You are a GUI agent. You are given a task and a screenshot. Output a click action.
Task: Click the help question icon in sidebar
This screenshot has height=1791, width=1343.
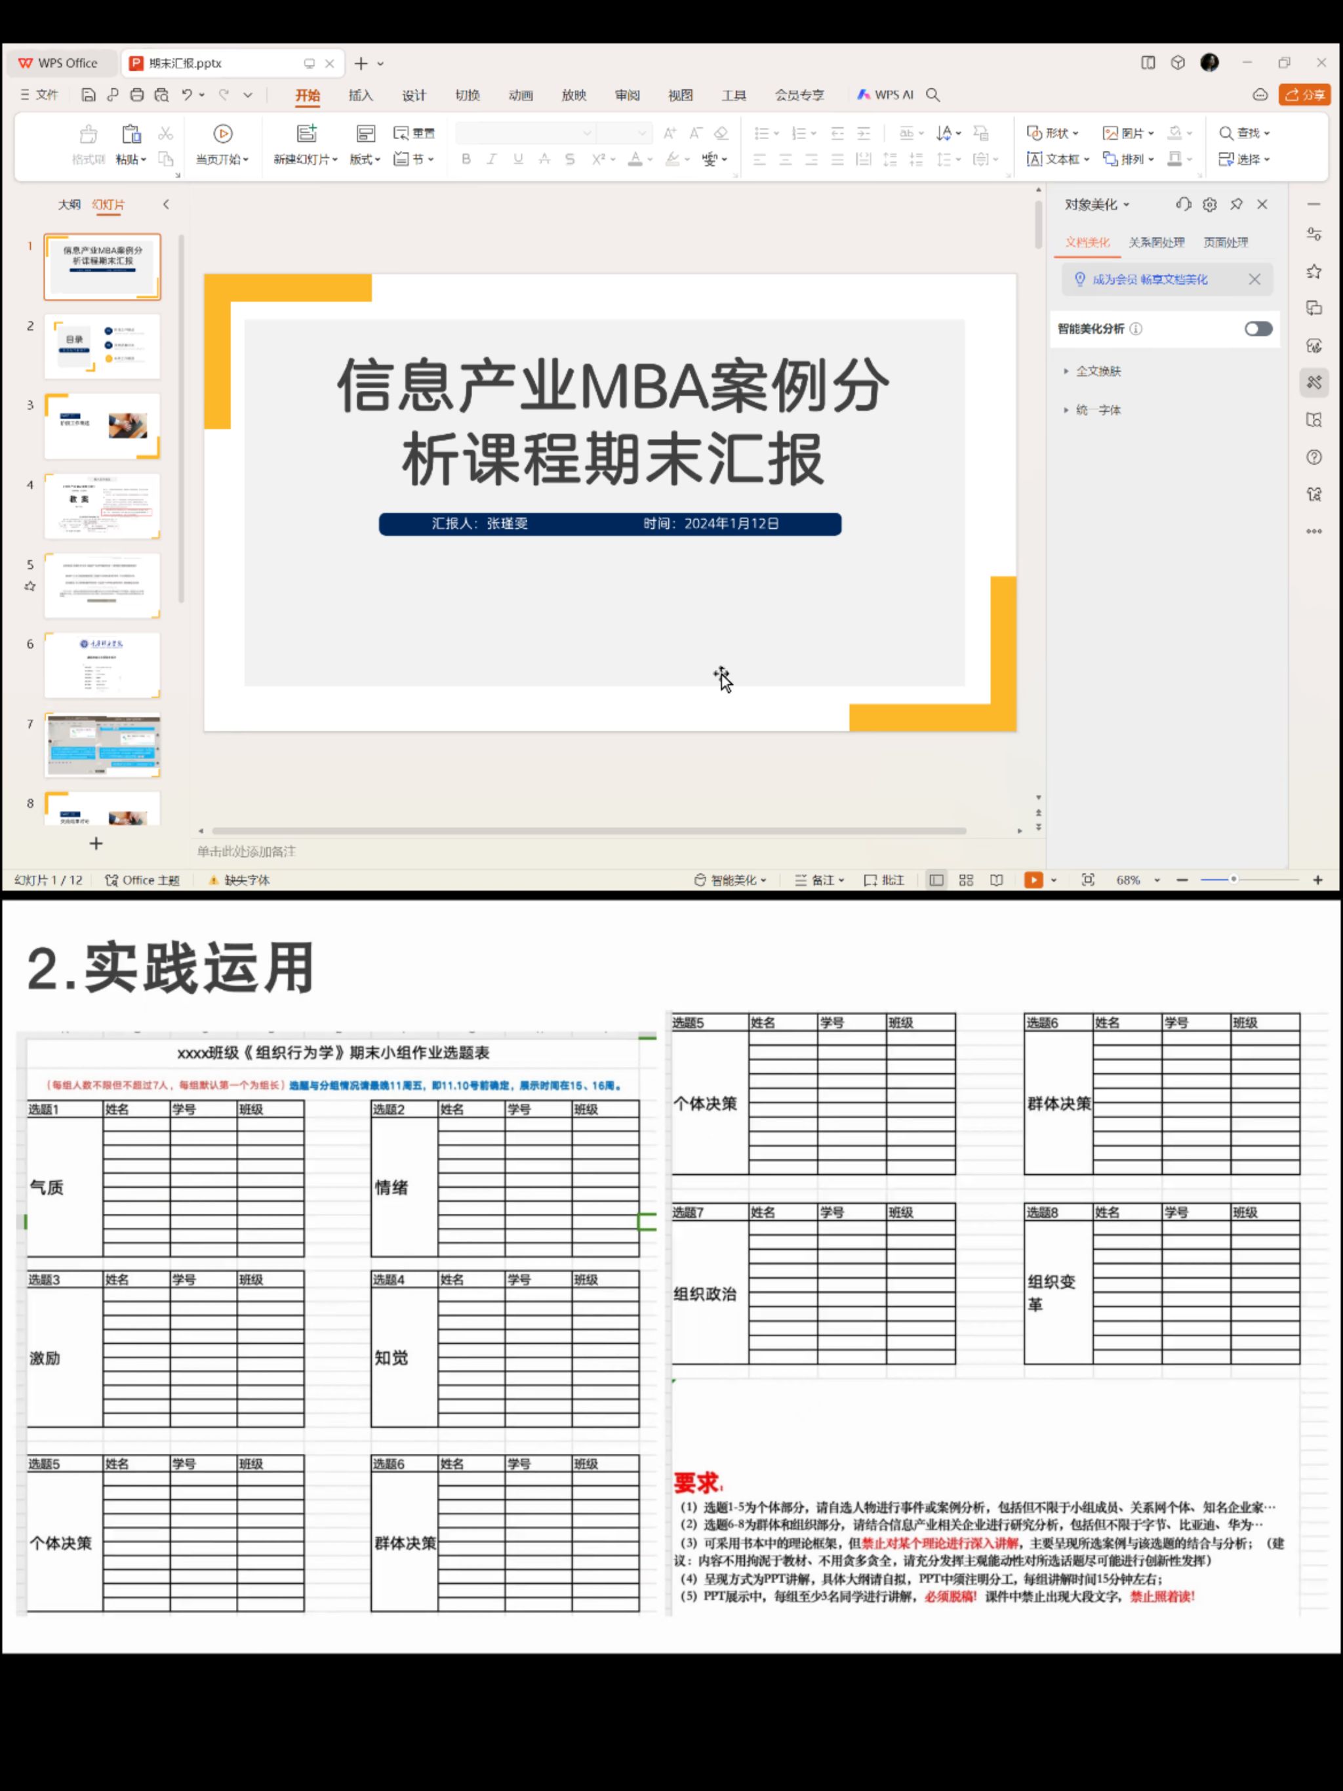[x=1314, y=457]
